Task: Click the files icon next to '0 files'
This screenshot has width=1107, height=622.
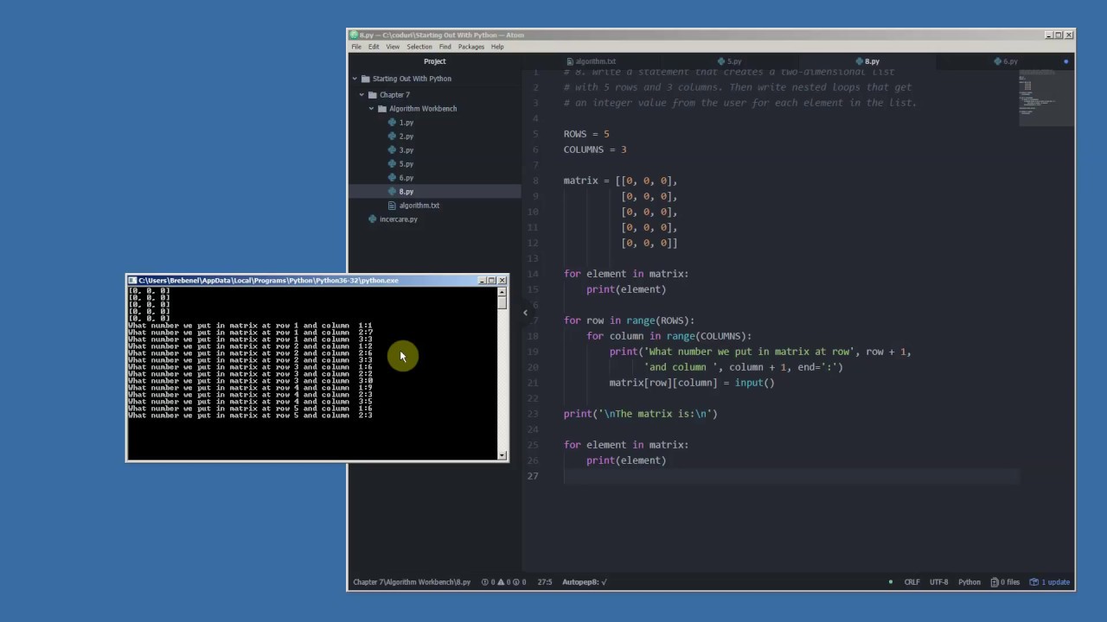Action: tap(995, 582)
